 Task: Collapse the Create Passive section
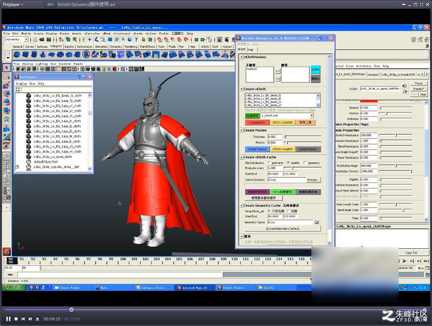coord(242,130)
